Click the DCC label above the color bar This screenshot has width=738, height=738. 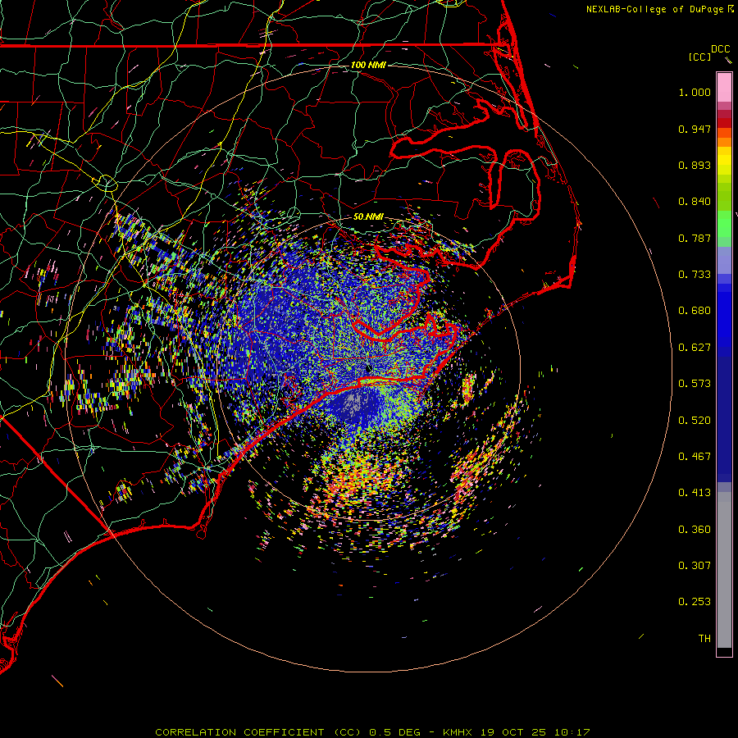tap(720, 49)
